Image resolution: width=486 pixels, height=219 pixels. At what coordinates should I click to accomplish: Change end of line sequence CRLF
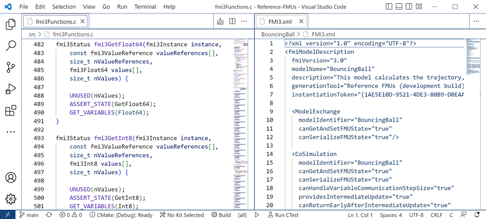coord(436,215)
